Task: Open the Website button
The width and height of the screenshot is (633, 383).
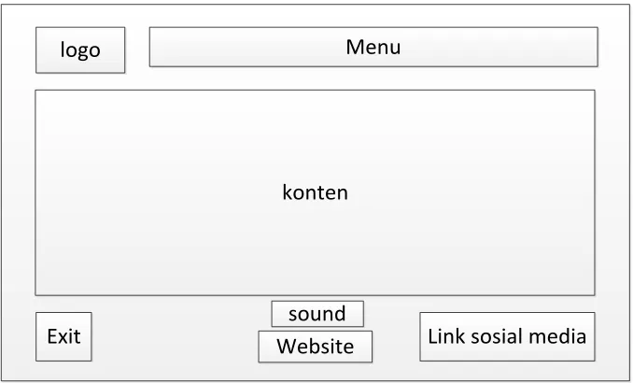Action: point(316,347)
